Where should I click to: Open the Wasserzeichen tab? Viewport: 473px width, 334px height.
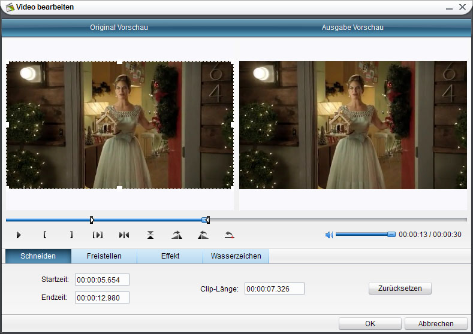(x=236, y=256)
